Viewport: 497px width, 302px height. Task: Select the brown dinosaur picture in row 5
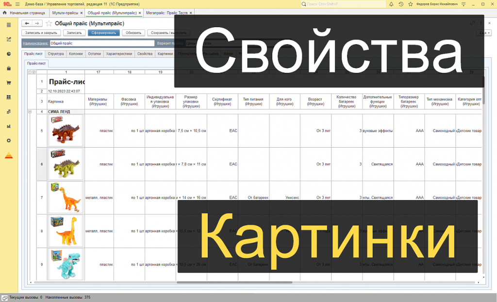[66, 131]
